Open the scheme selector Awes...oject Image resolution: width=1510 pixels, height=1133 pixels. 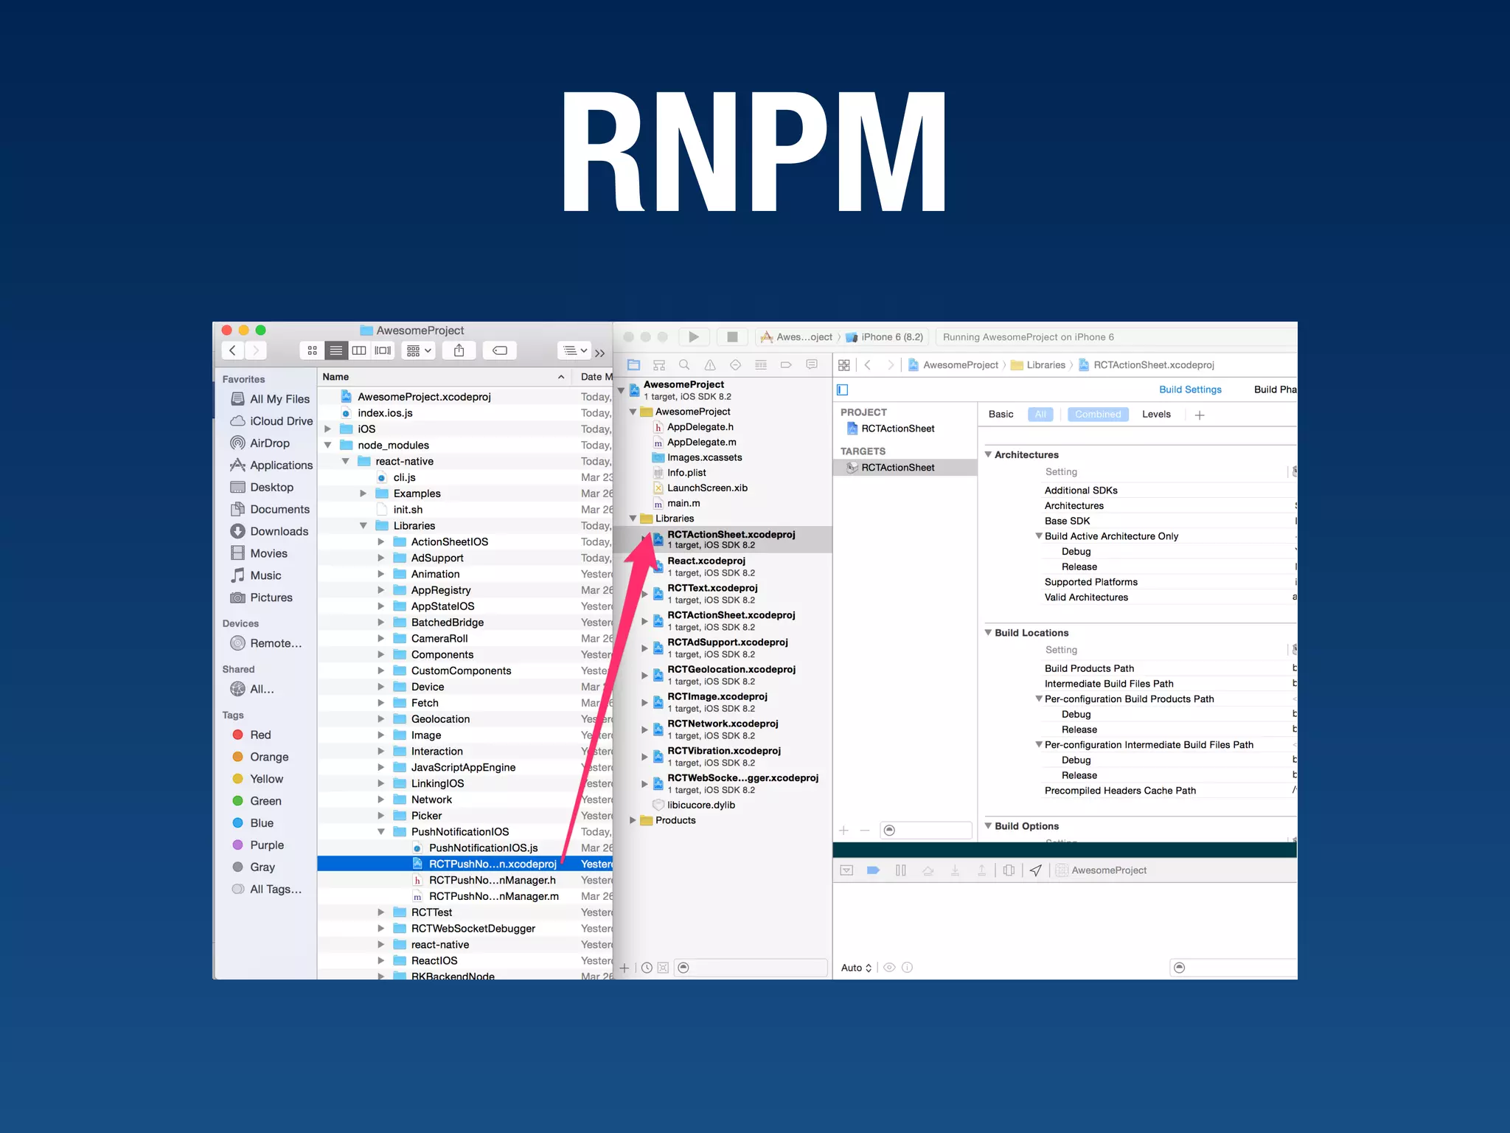796,337
